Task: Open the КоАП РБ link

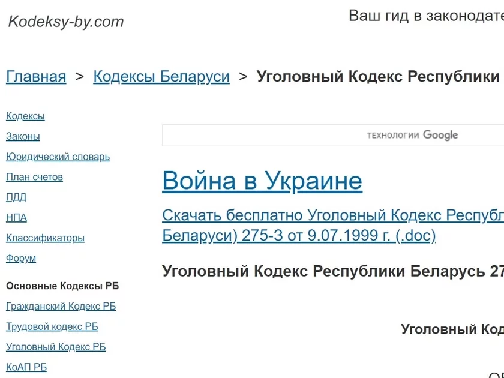Action: 26,367
